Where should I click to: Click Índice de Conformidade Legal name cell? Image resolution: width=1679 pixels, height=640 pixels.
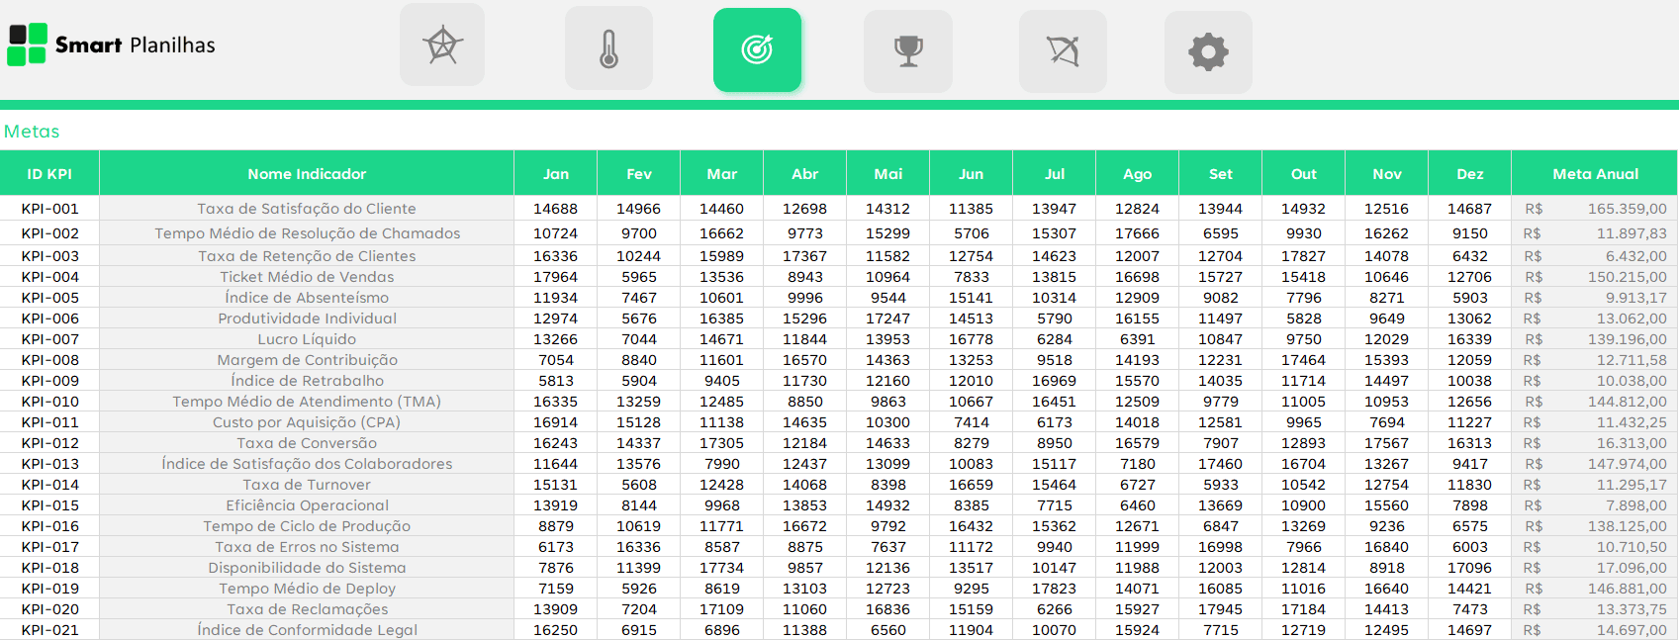(307, 630)
